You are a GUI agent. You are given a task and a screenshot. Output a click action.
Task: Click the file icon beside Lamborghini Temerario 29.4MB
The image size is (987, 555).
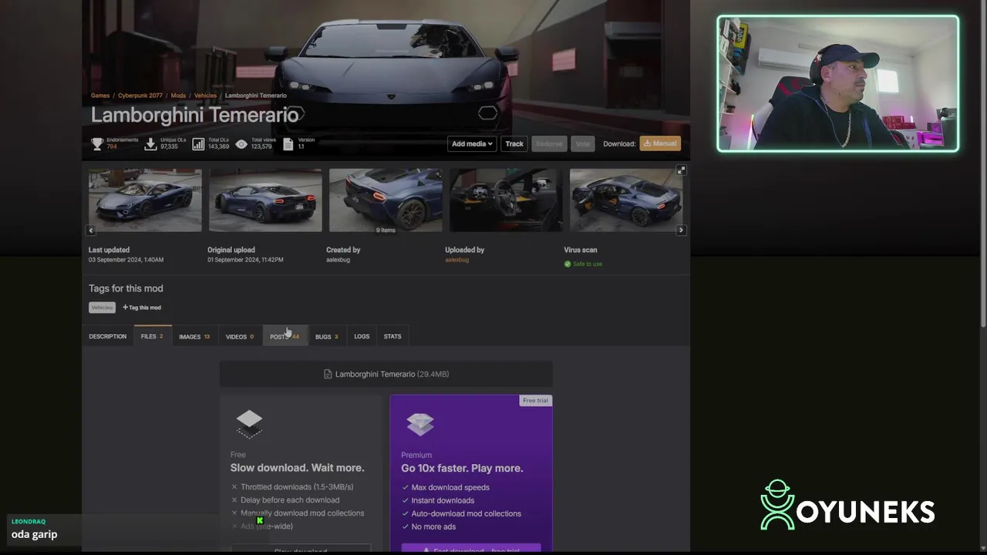[328, 374]
